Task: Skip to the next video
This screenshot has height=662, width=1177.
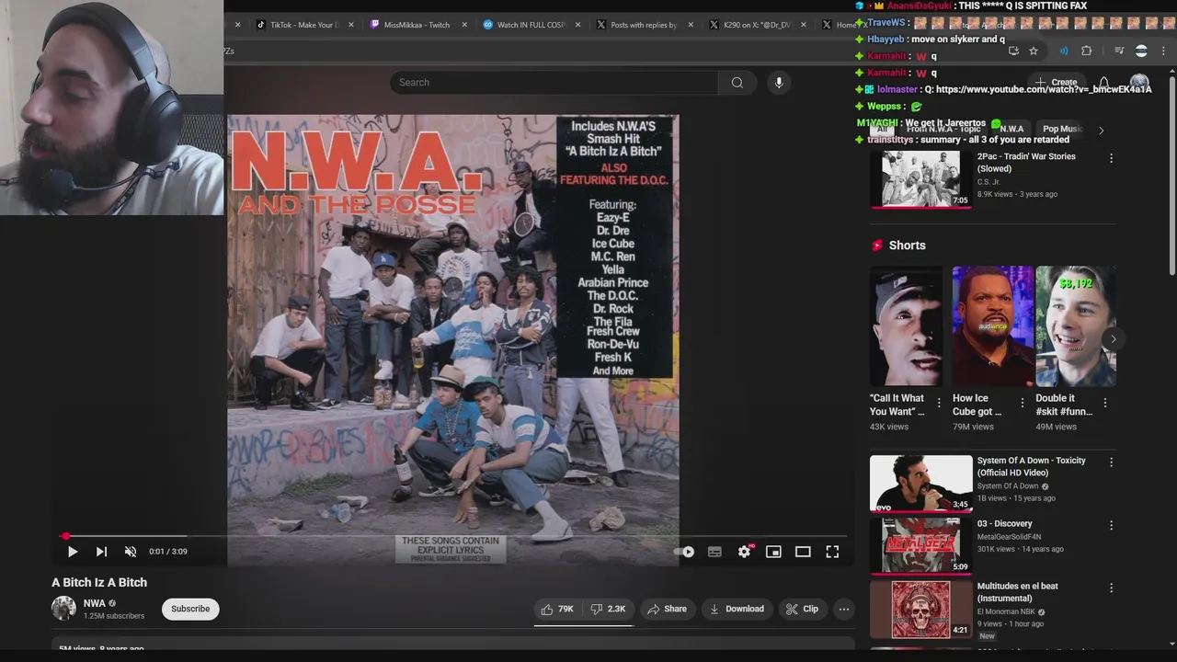Action: [x=101, y=552]
